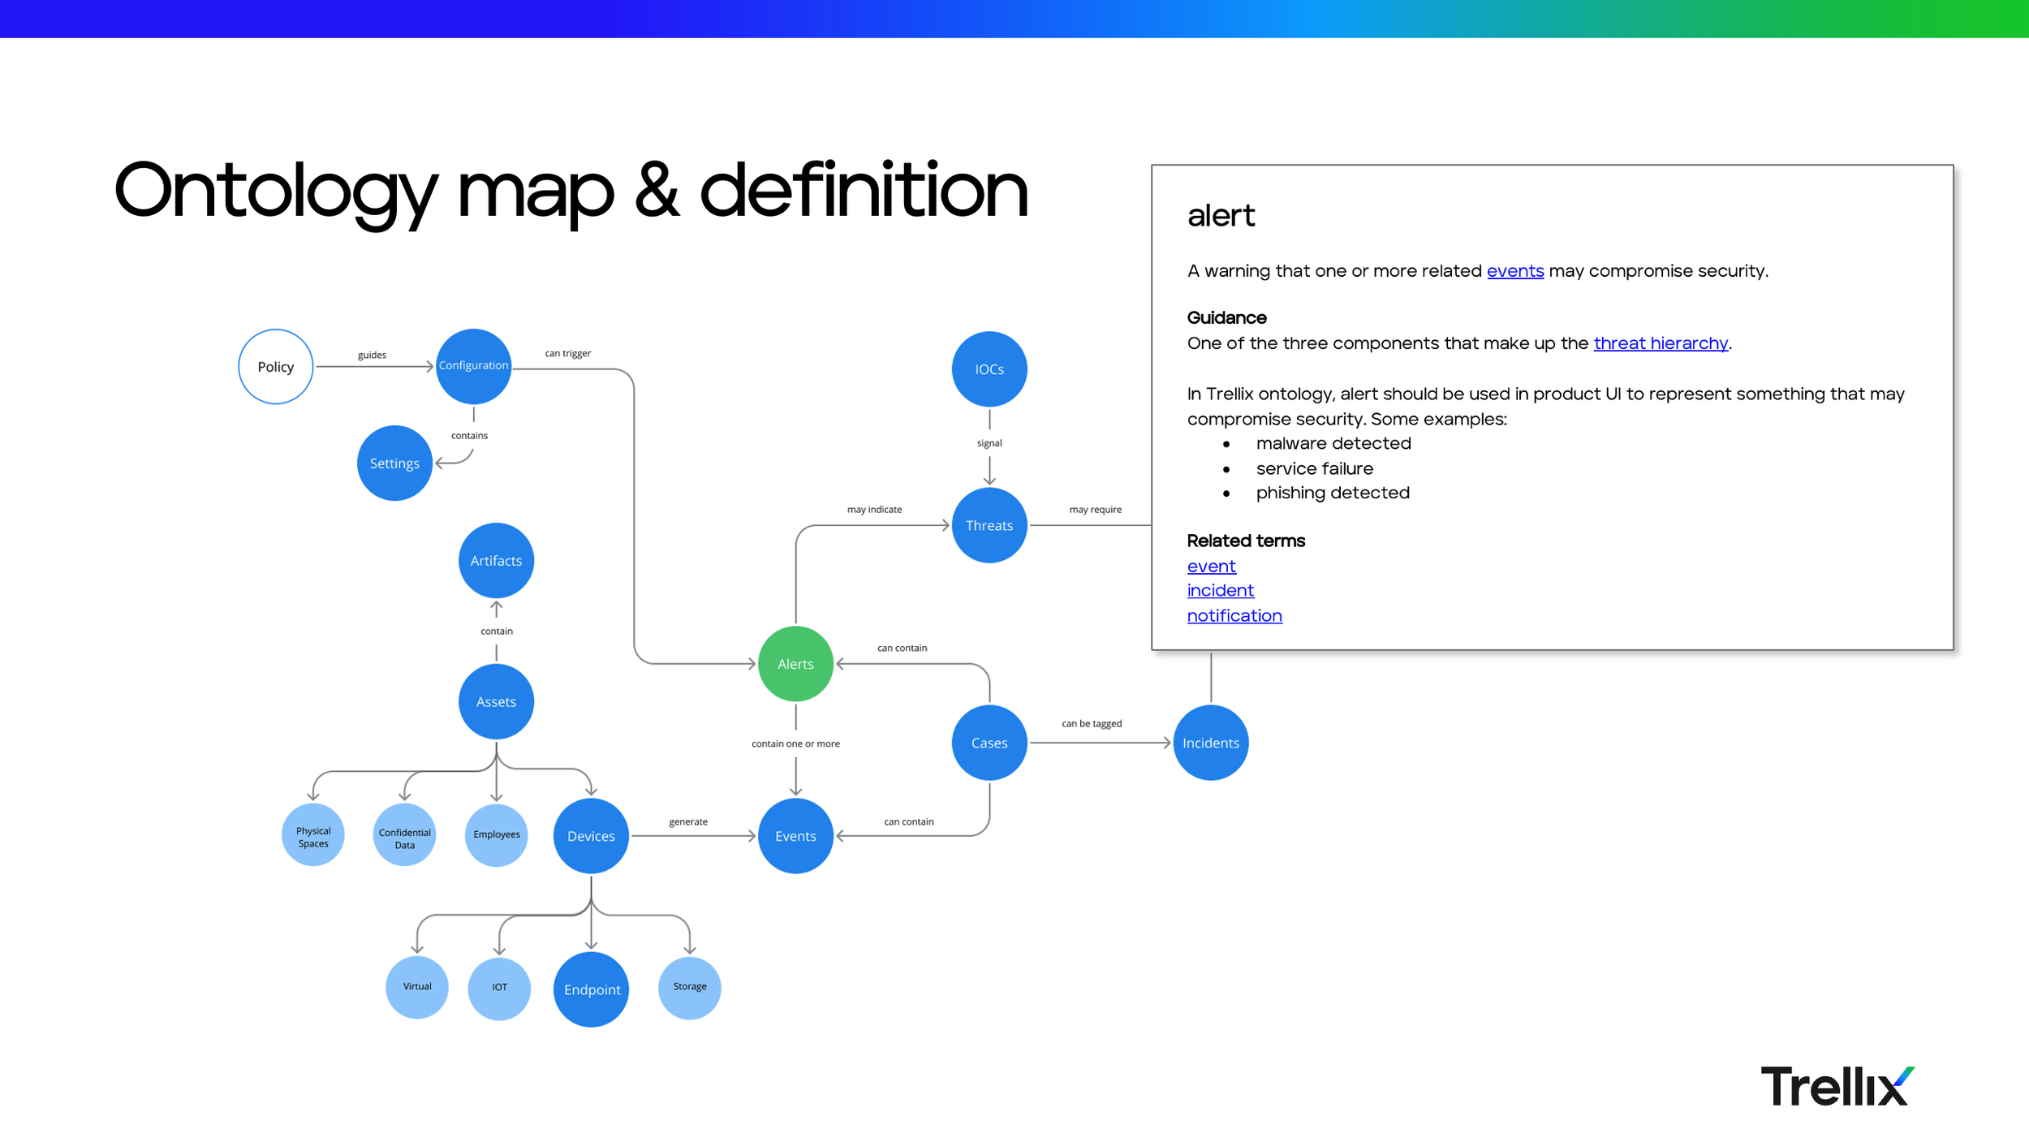This screenshot has width=2029, height=1142.
Task: Open the 'events' hyperlink in definition
Action: [1514, 271]
